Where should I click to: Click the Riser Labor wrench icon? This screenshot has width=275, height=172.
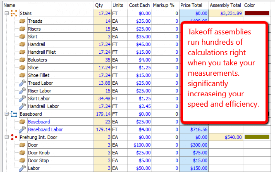click(22, 91)
